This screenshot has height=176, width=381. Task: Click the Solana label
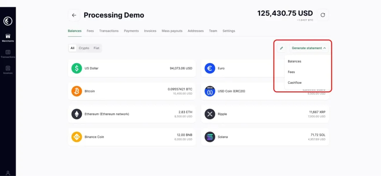point(223,137)
